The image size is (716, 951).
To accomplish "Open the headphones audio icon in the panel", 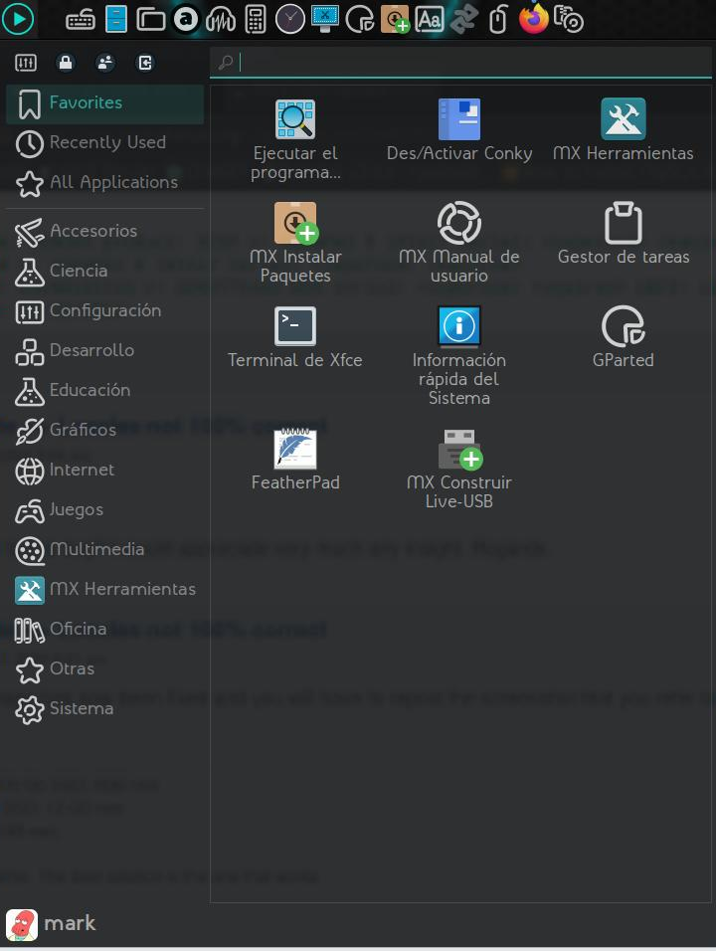I will pyautogui.click(x=221, y=20).
